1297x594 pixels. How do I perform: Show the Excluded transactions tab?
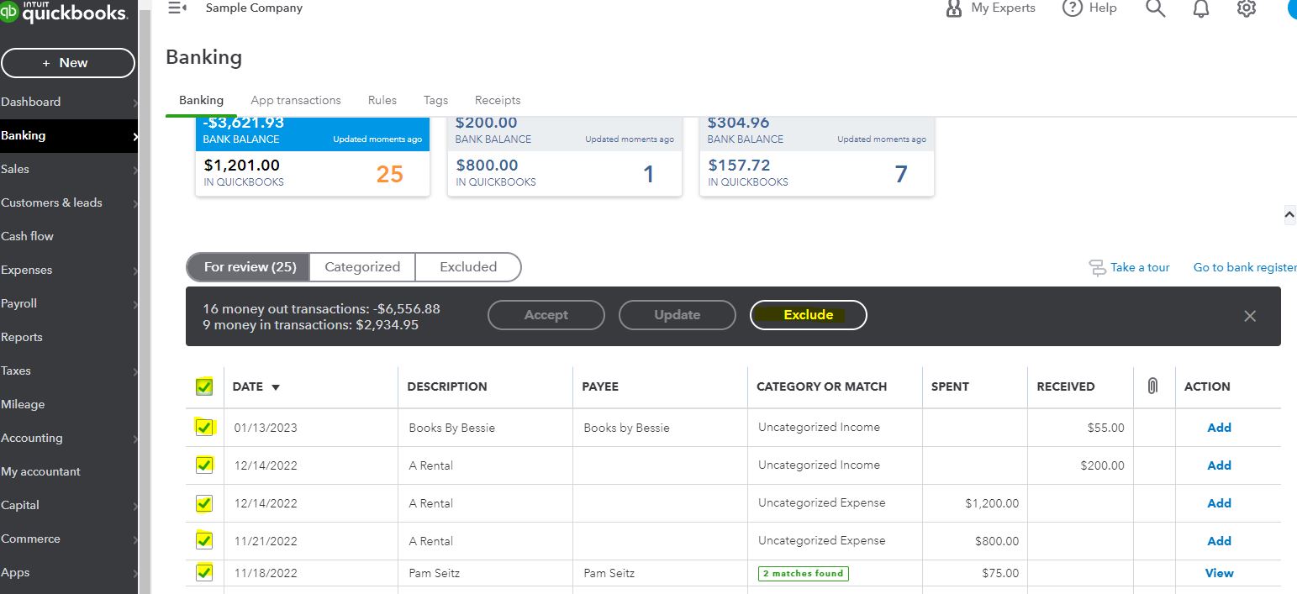point(468,267)
